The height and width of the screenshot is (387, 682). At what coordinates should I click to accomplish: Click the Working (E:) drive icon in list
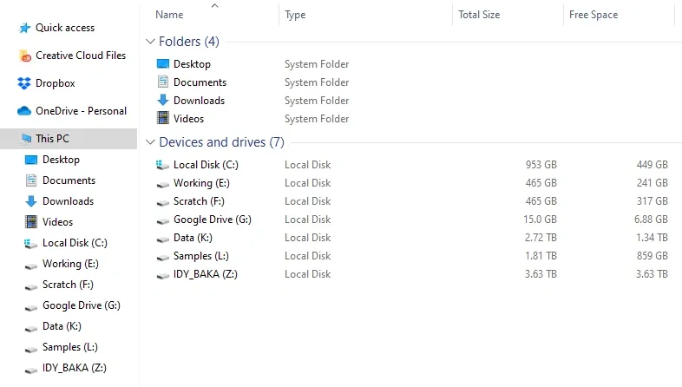click(162, 184)
